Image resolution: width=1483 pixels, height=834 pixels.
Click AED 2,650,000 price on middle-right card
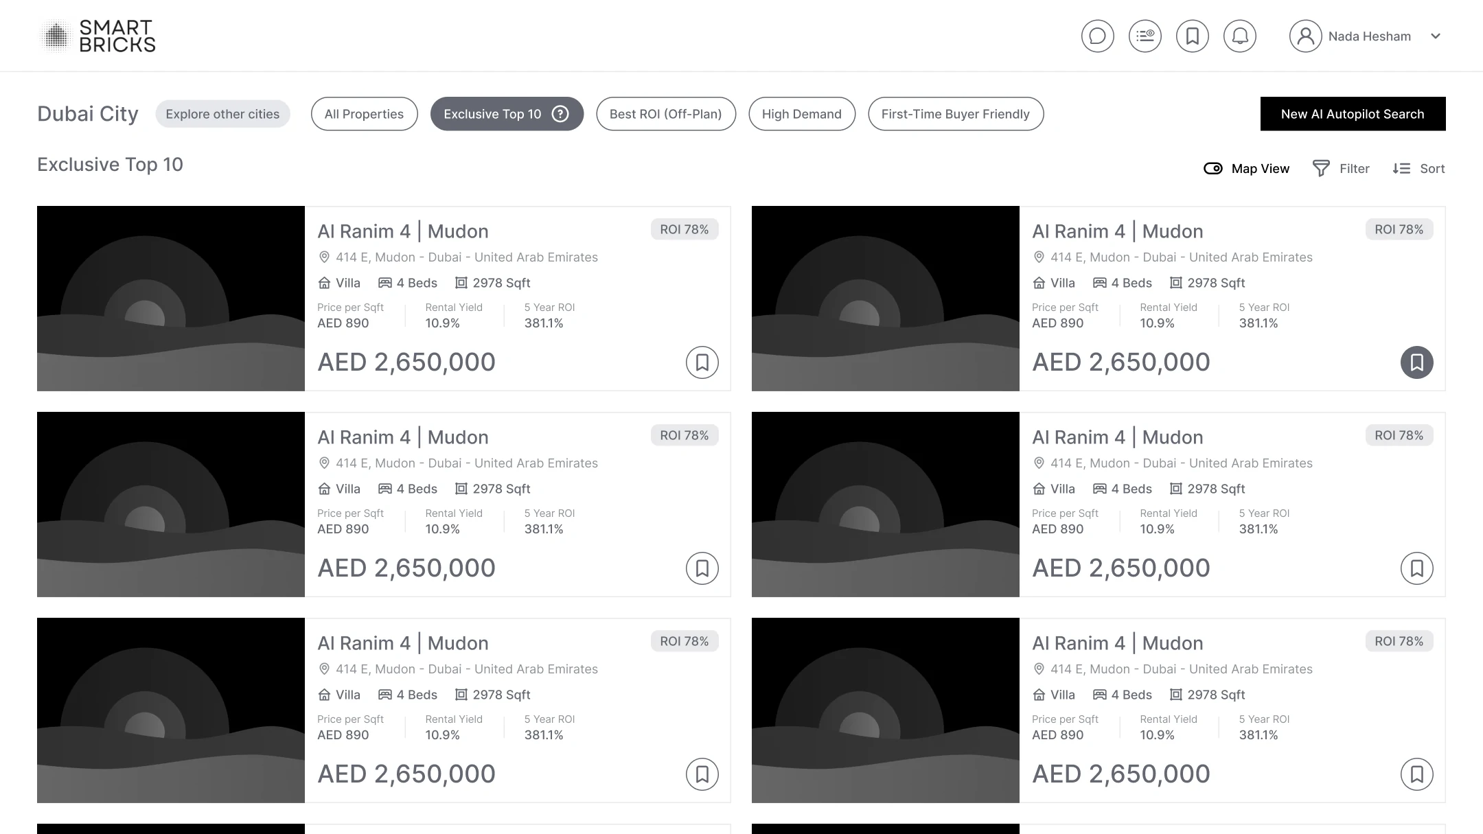pyautogui.click(x=1121, y=568)
